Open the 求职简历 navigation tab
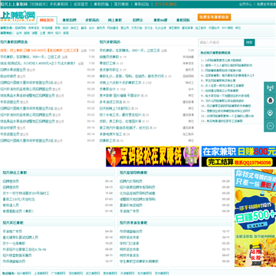The image size is (276, 276). point(92,20)
